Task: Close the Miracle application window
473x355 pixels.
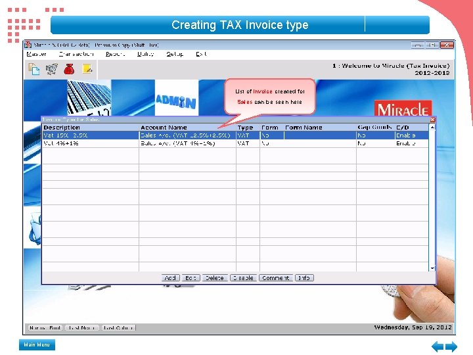Action: [447, 45]
